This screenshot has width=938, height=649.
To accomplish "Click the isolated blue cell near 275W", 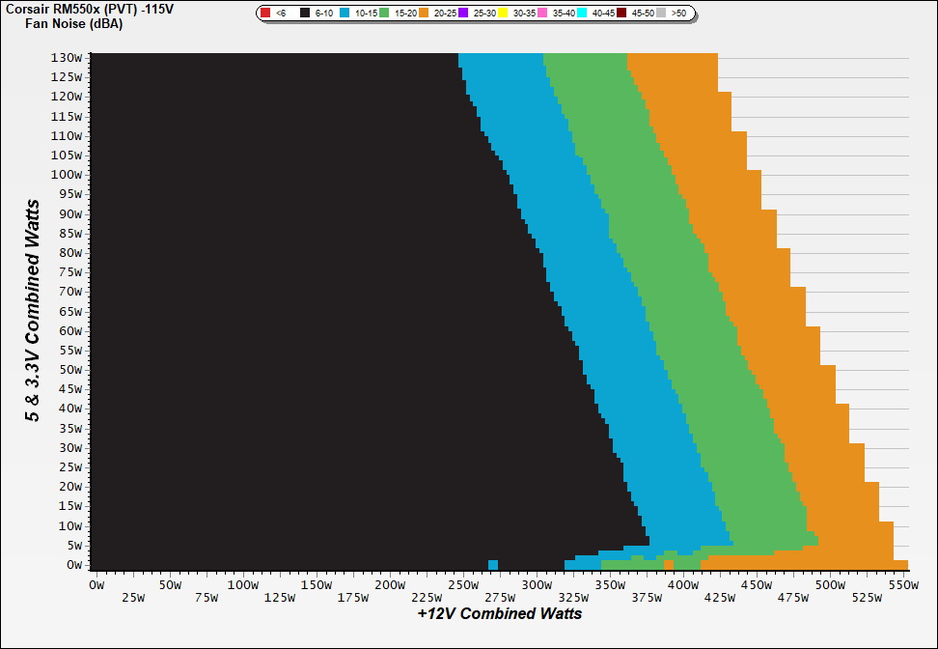I will 493,565.
